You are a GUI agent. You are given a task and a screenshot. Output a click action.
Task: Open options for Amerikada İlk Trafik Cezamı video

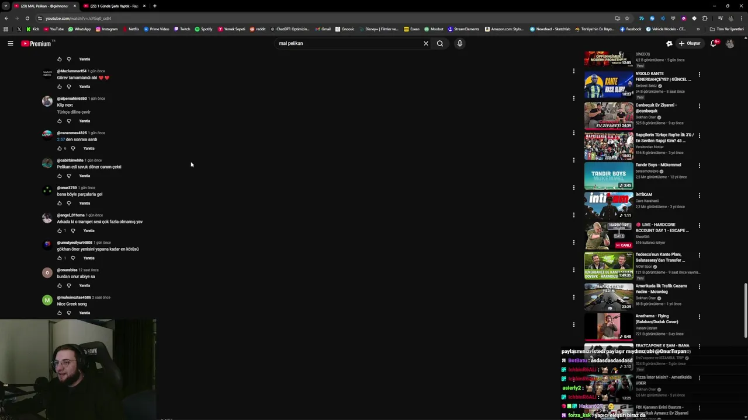[699, 287]
